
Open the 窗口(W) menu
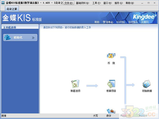pos(107,3)
